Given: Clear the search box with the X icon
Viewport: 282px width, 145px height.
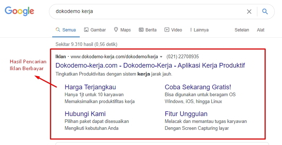Looking at the screenshot, I should [249, 12].
